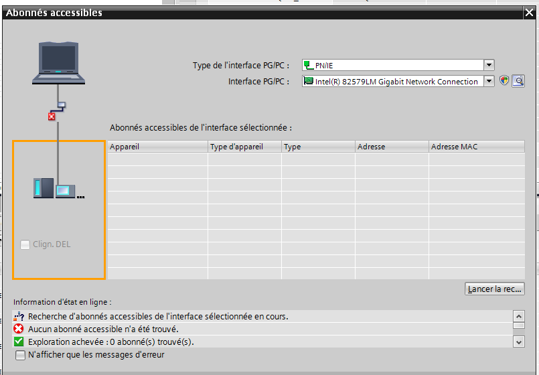Click the shield icon next to interface dropdown
This screenshot has height=375, width=539.
[x=505, y=81]
